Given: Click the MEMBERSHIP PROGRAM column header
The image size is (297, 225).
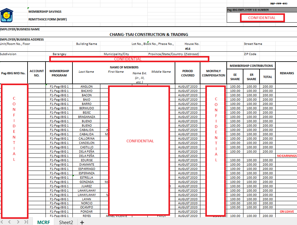Looking at the screenshot, I should (x=59, y=73).
